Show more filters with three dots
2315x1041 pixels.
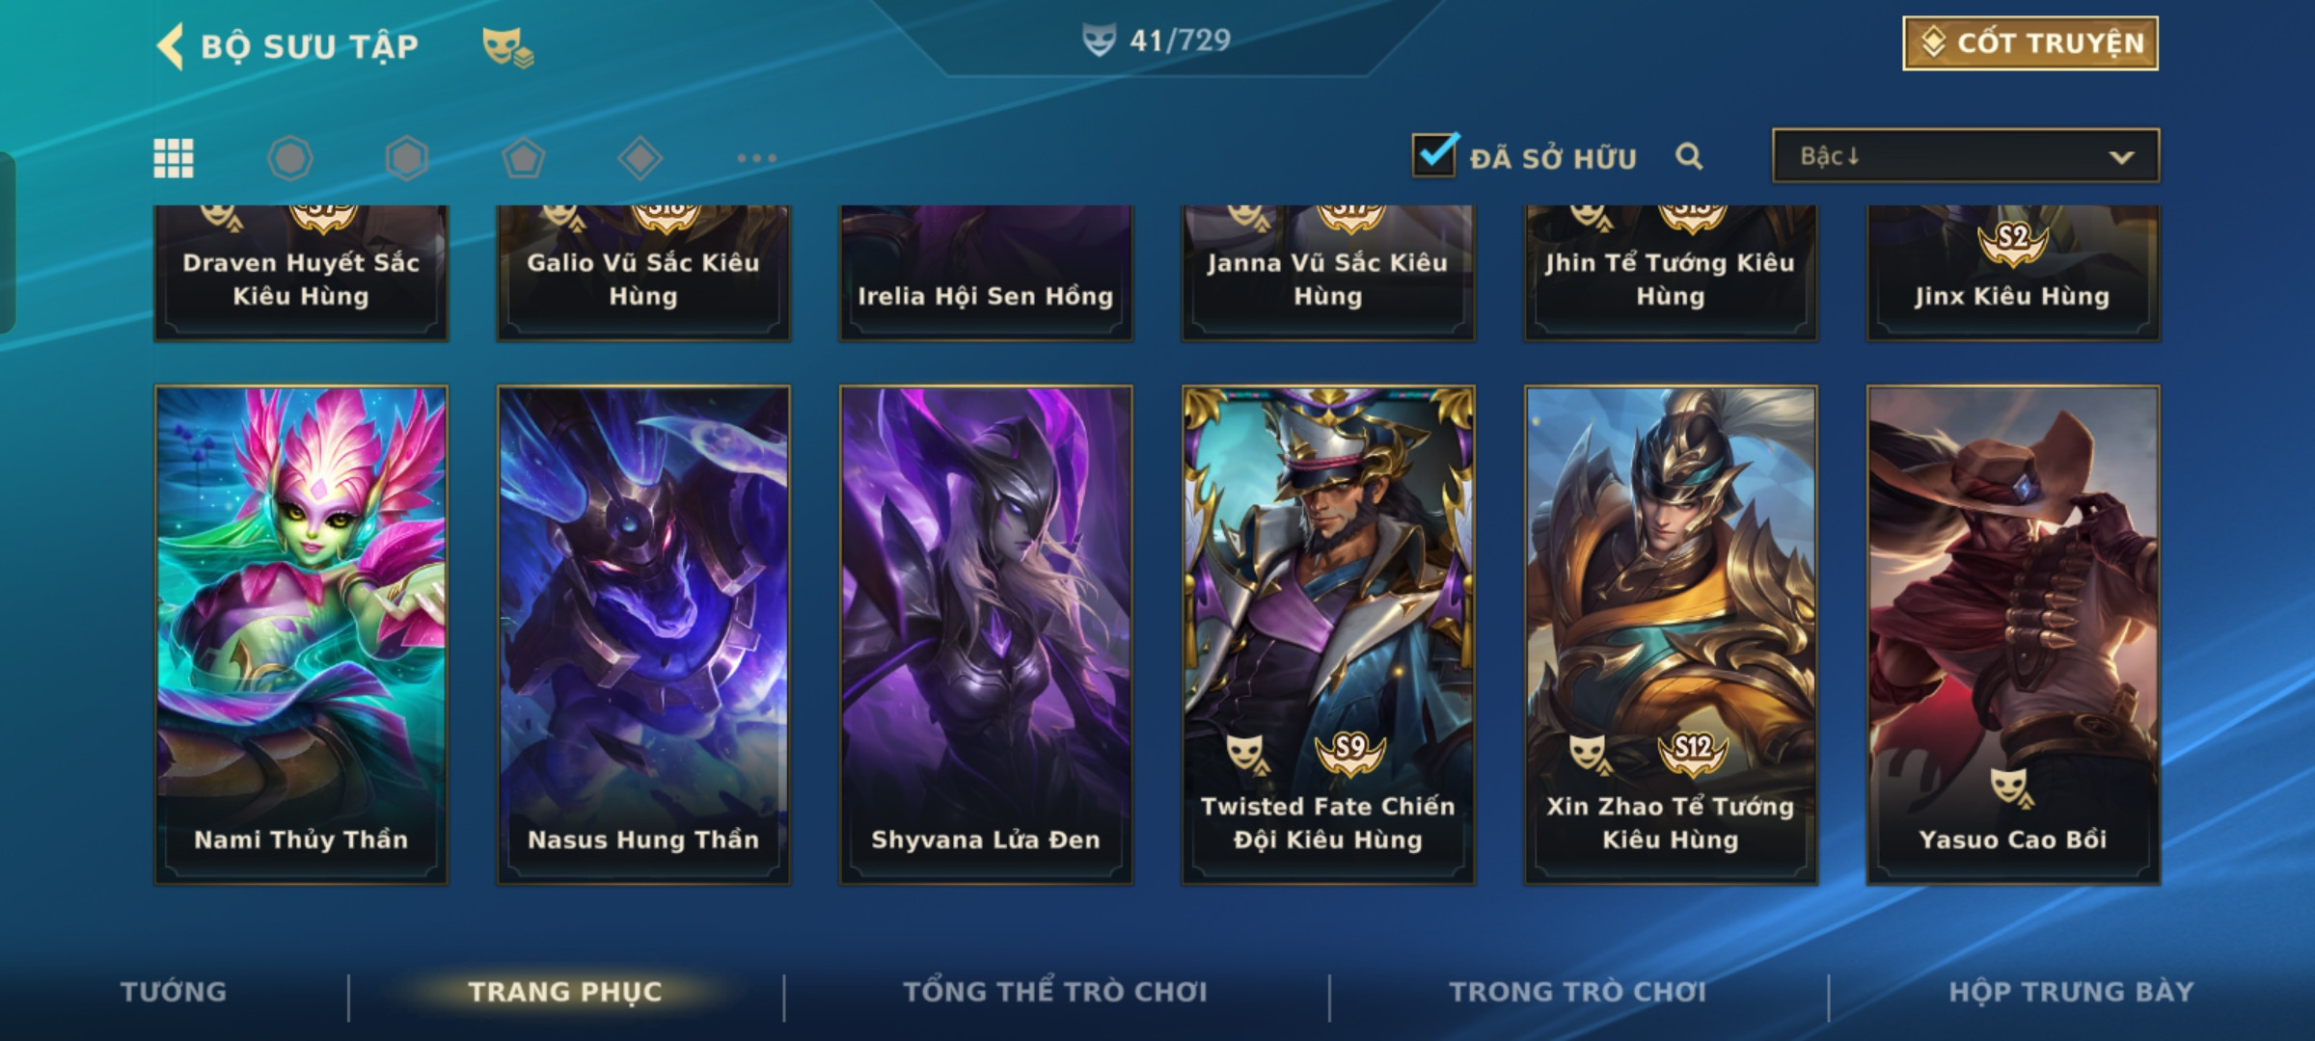coord(757,158)
